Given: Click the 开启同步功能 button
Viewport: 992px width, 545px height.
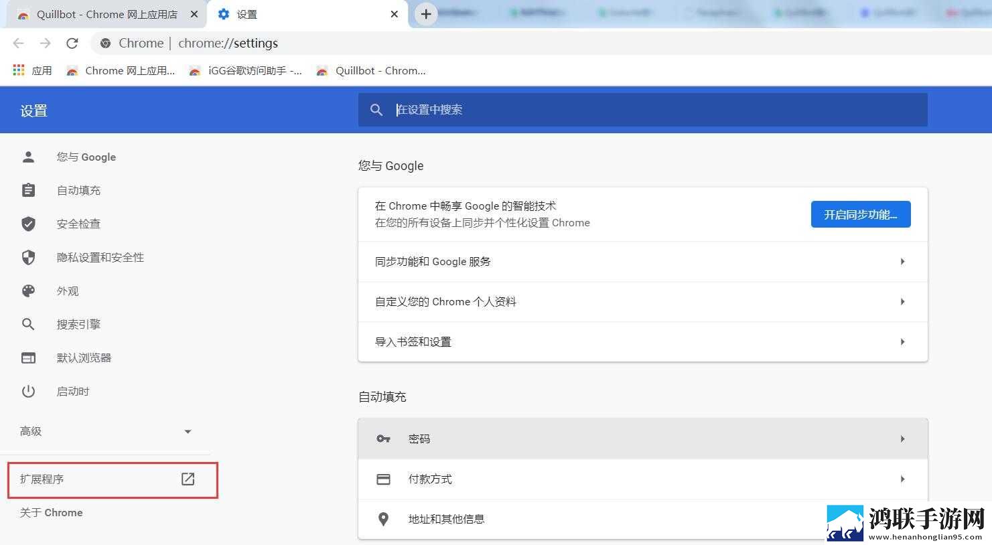Looking at the screenshot, I should point(861,214).
